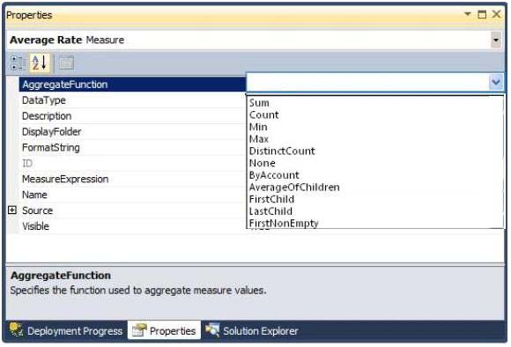
Task: Select the Properties tab at bottom
Action: 164,331
